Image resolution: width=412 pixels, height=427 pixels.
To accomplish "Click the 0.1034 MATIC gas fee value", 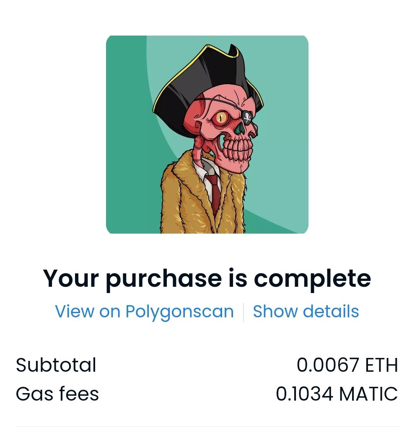I will [x=337, y=394].
